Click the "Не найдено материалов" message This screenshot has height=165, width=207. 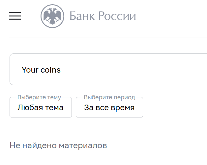click(58, 146)
